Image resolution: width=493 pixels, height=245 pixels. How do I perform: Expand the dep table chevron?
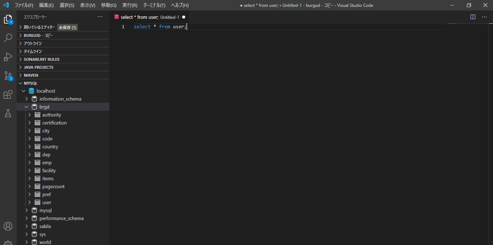[x=29, y=155]
